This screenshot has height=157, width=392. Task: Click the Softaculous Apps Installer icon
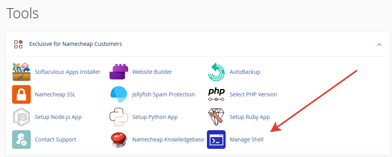21,72
